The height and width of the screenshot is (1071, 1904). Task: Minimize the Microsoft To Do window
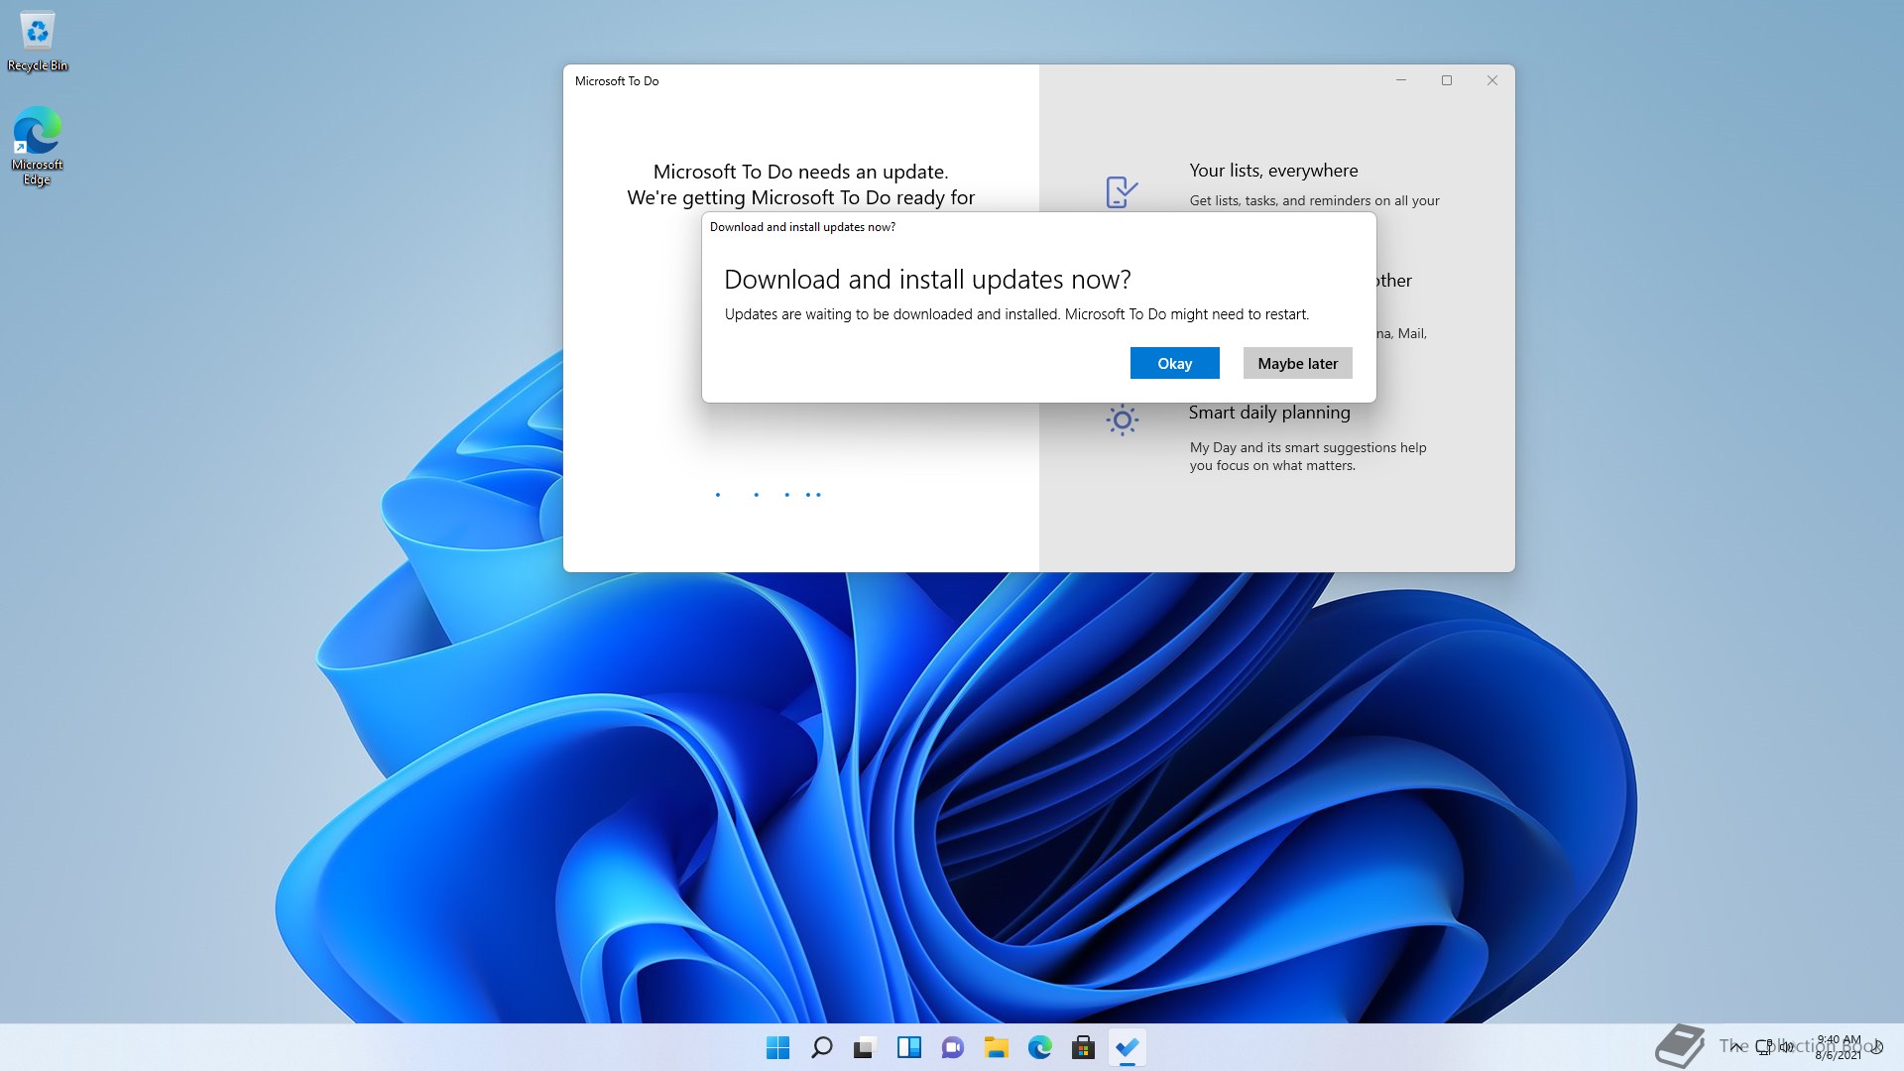tap(1401, 80)
